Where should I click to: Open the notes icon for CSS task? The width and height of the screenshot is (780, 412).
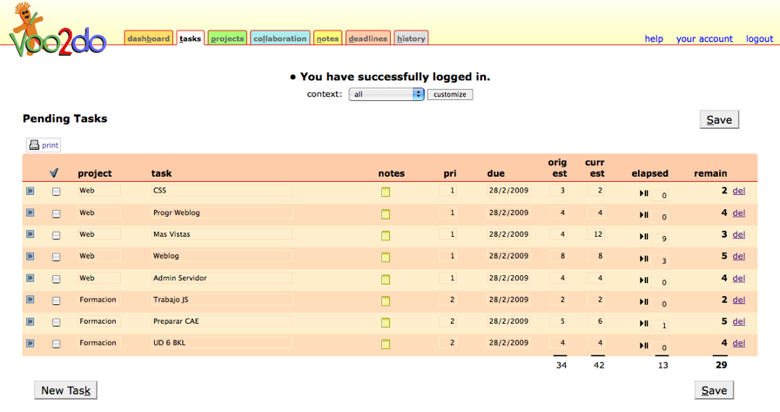385,192
